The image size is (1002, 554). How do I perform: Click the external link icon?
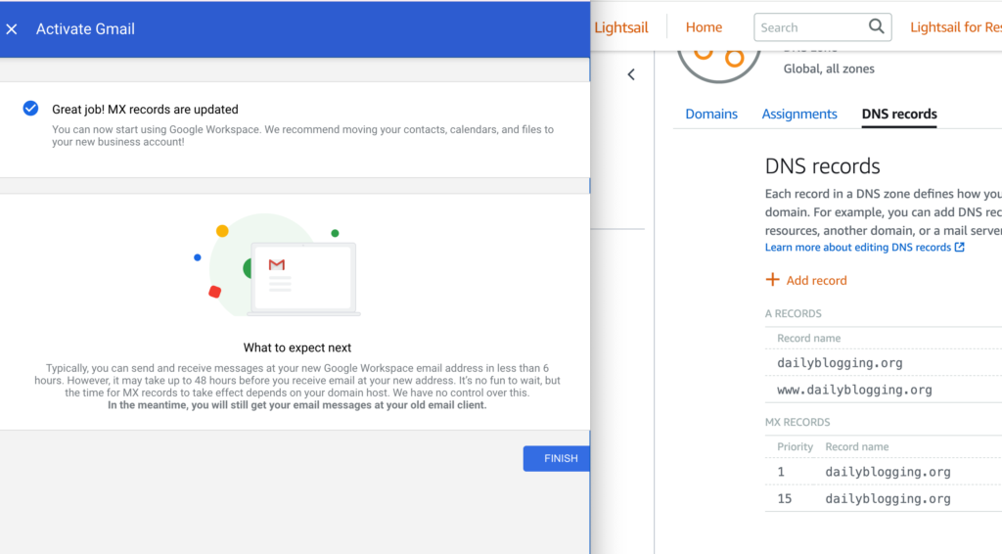tap(960, 248)
